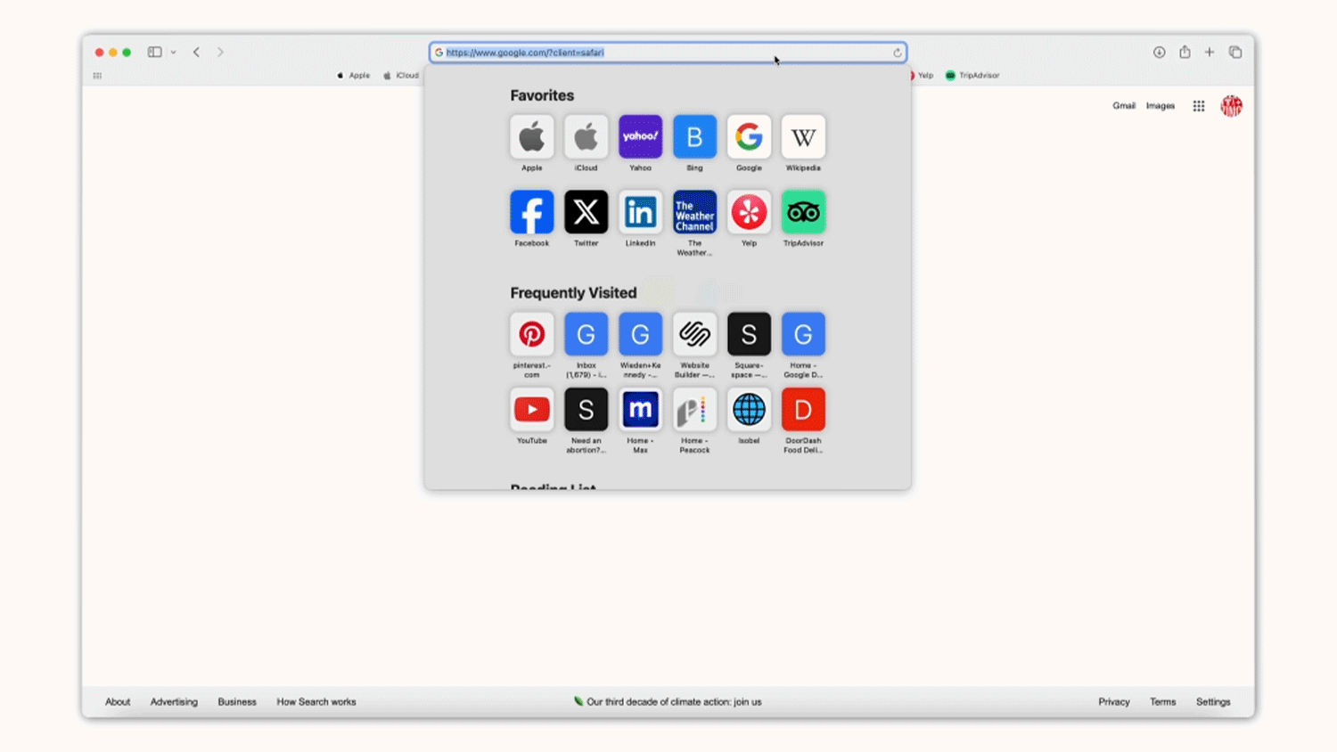Open the DoorDash Food Delivery tile
The height and width of the screenshot is (752, 1337).
coord(803,410)
